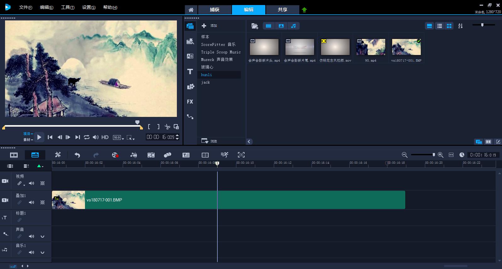Step to next frame

(x=68, y=137)
